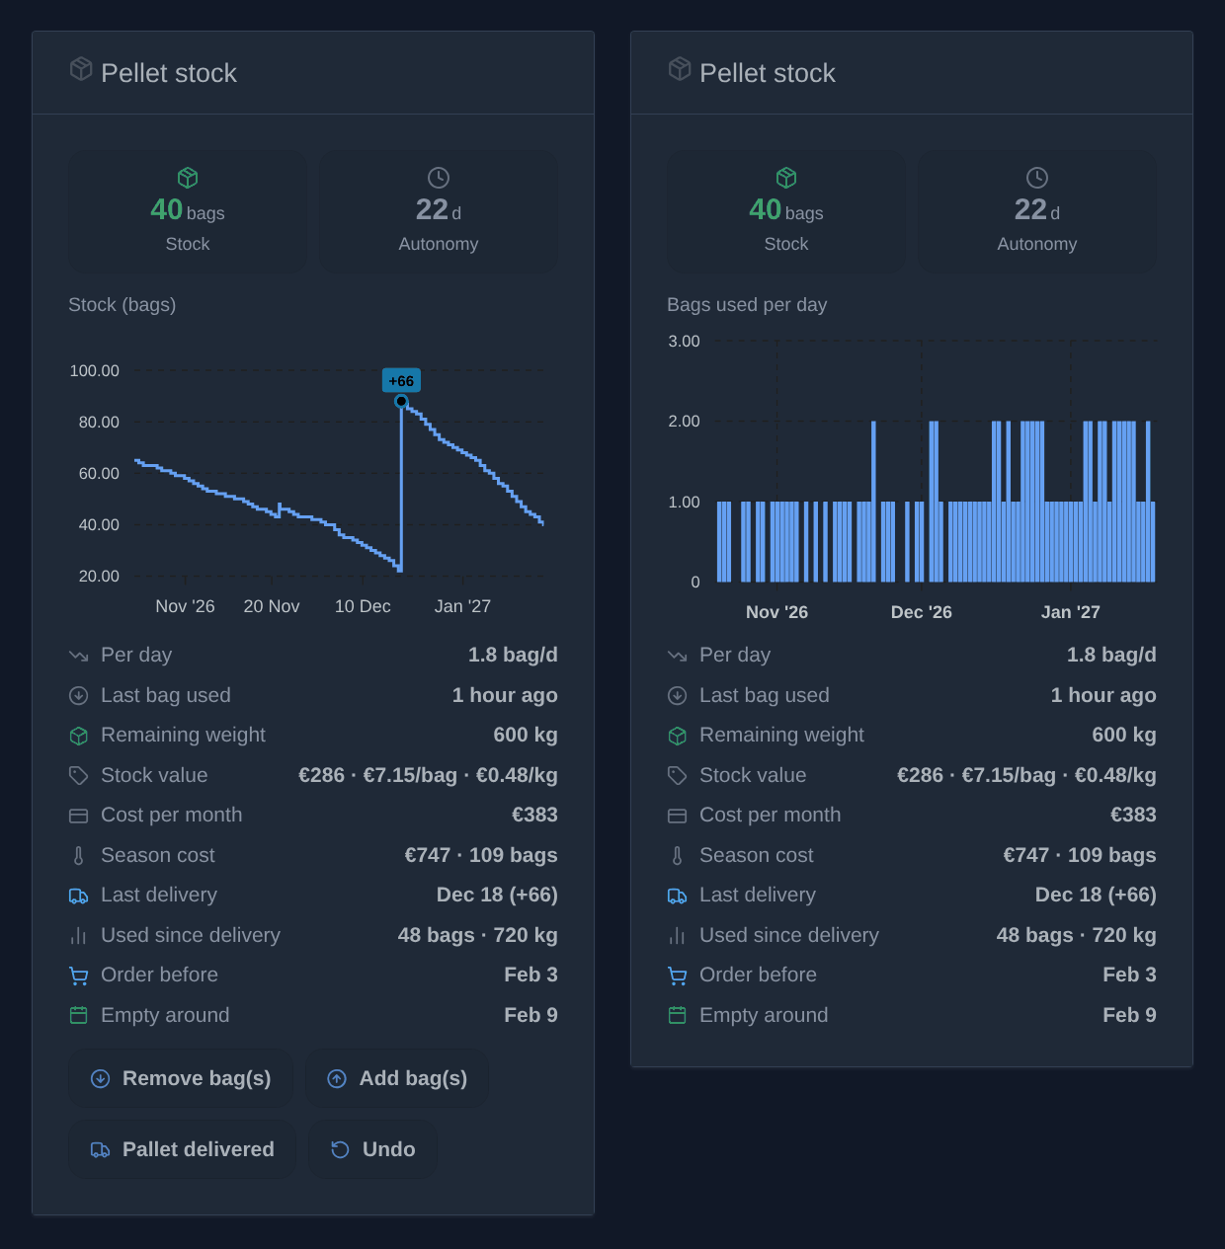Click 'Feb 9' empty date in left card
The width and height of the screenshot is (1225, 1249).
(531, 1015)
